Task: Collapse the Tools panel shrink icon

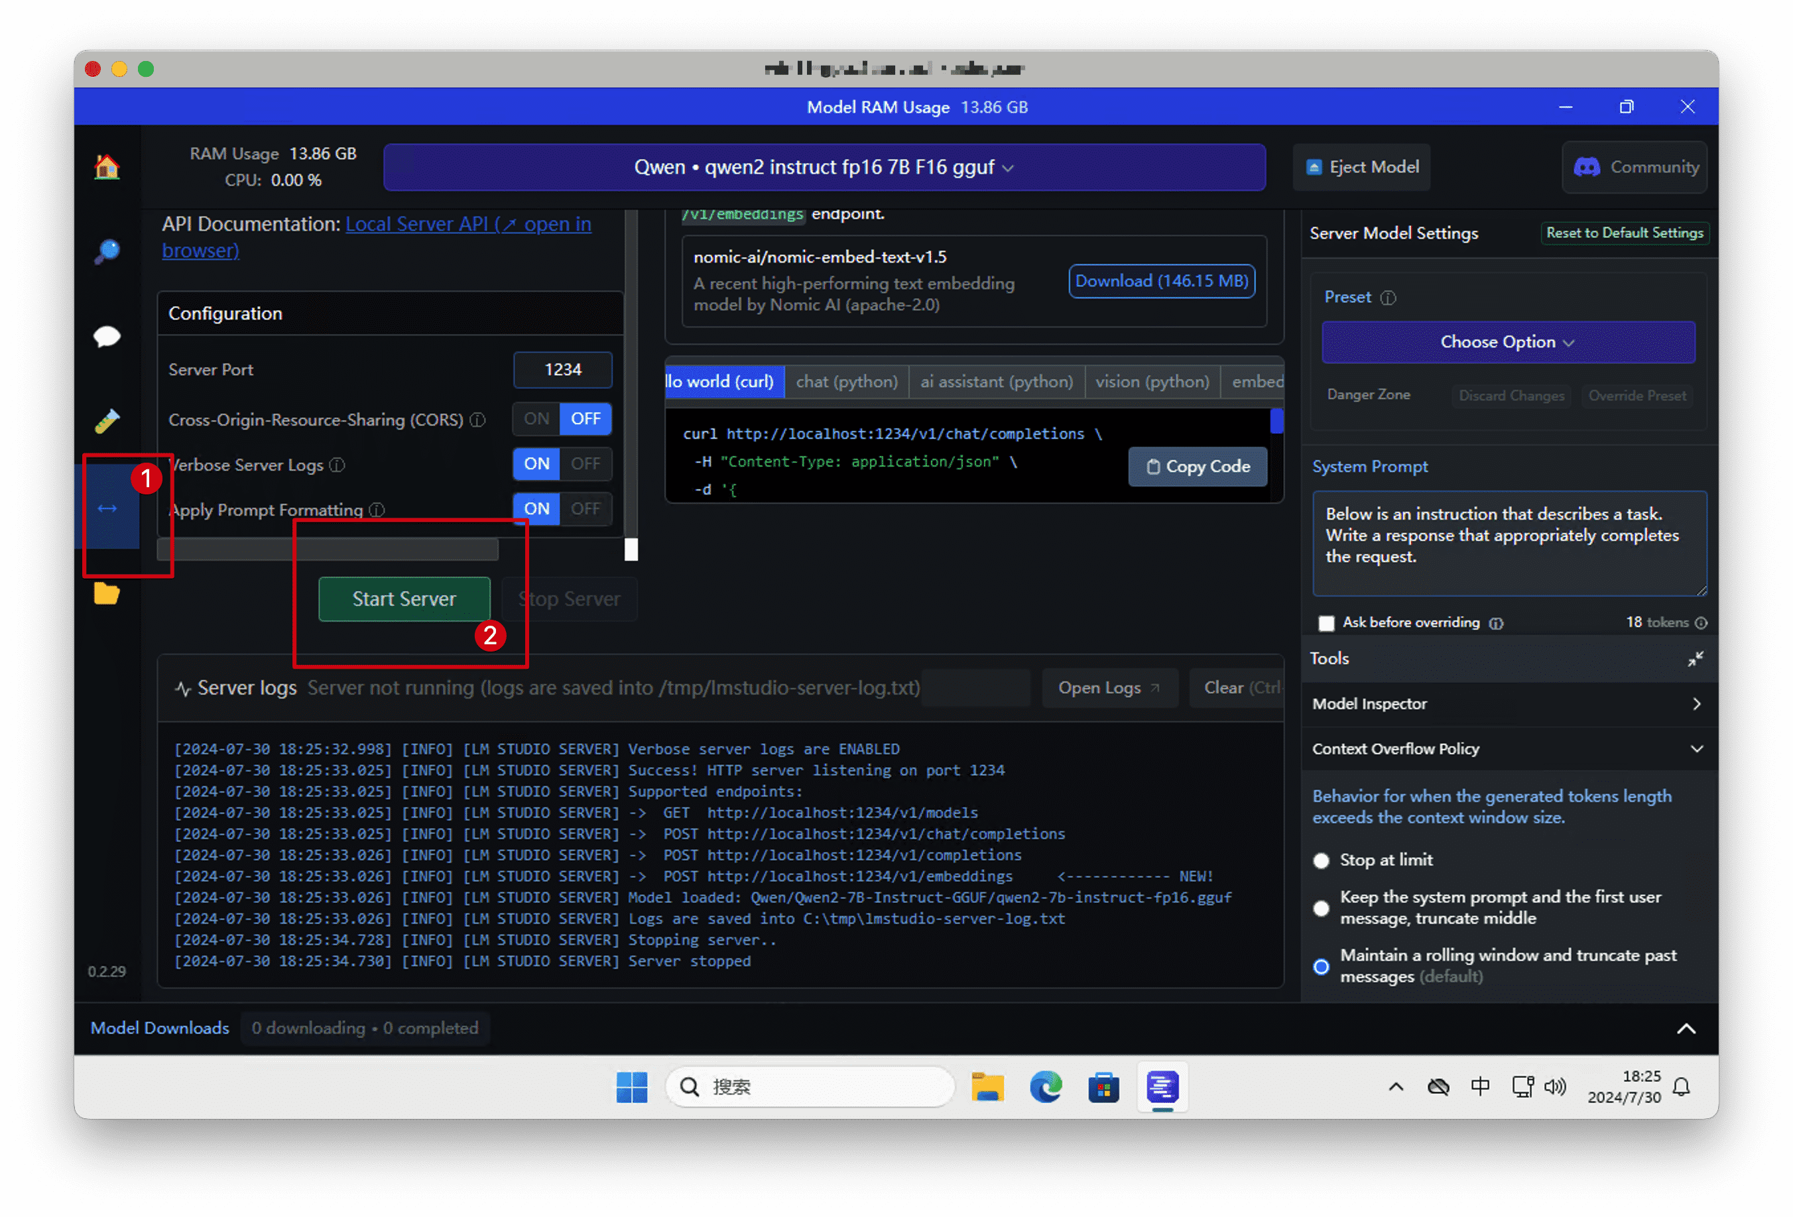Action: 1695,659
